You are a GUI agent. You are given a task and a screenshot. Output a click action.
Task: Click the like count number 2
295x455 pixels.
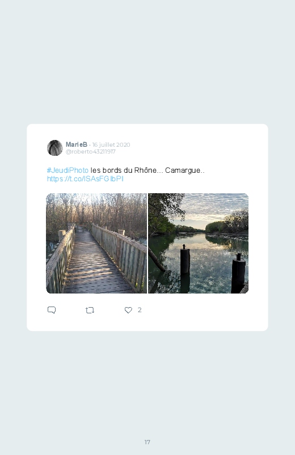pos(140,310)
